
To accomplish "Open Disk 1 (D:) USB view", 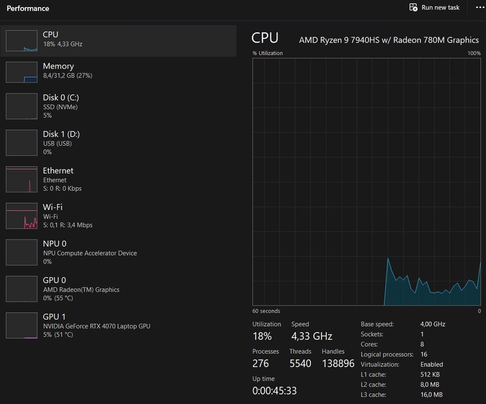I will pos(118,143).
